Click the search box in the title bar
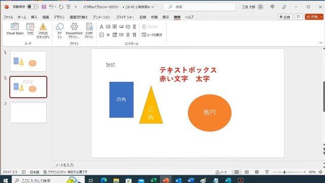325x183 pixels. [x=200, y=7]
